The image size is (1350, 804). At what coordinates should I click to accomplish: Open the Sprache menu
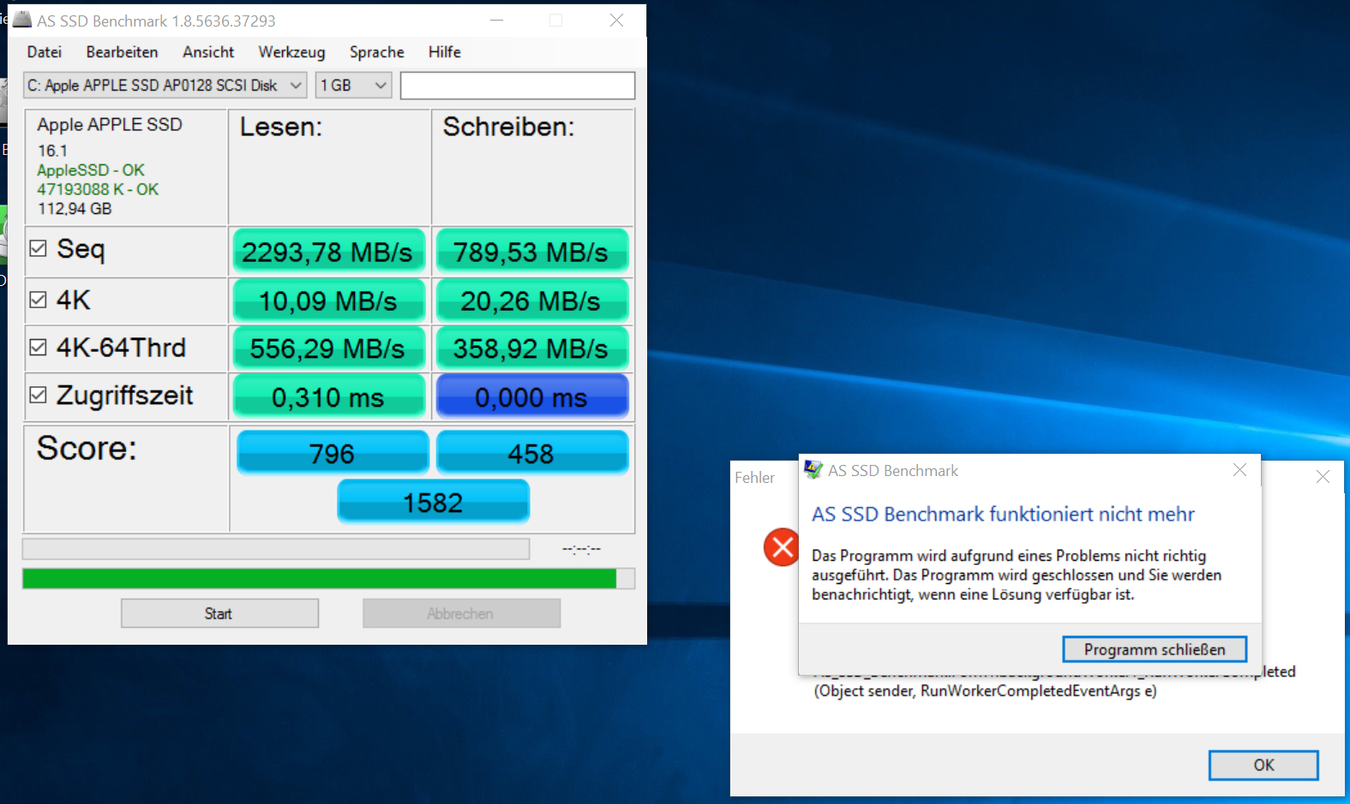coord(376,52)
